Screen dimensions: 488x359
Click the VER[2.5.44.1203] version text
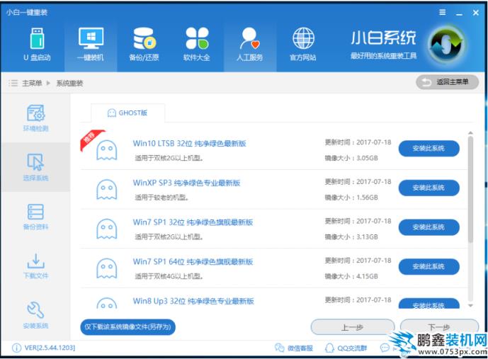50,348
